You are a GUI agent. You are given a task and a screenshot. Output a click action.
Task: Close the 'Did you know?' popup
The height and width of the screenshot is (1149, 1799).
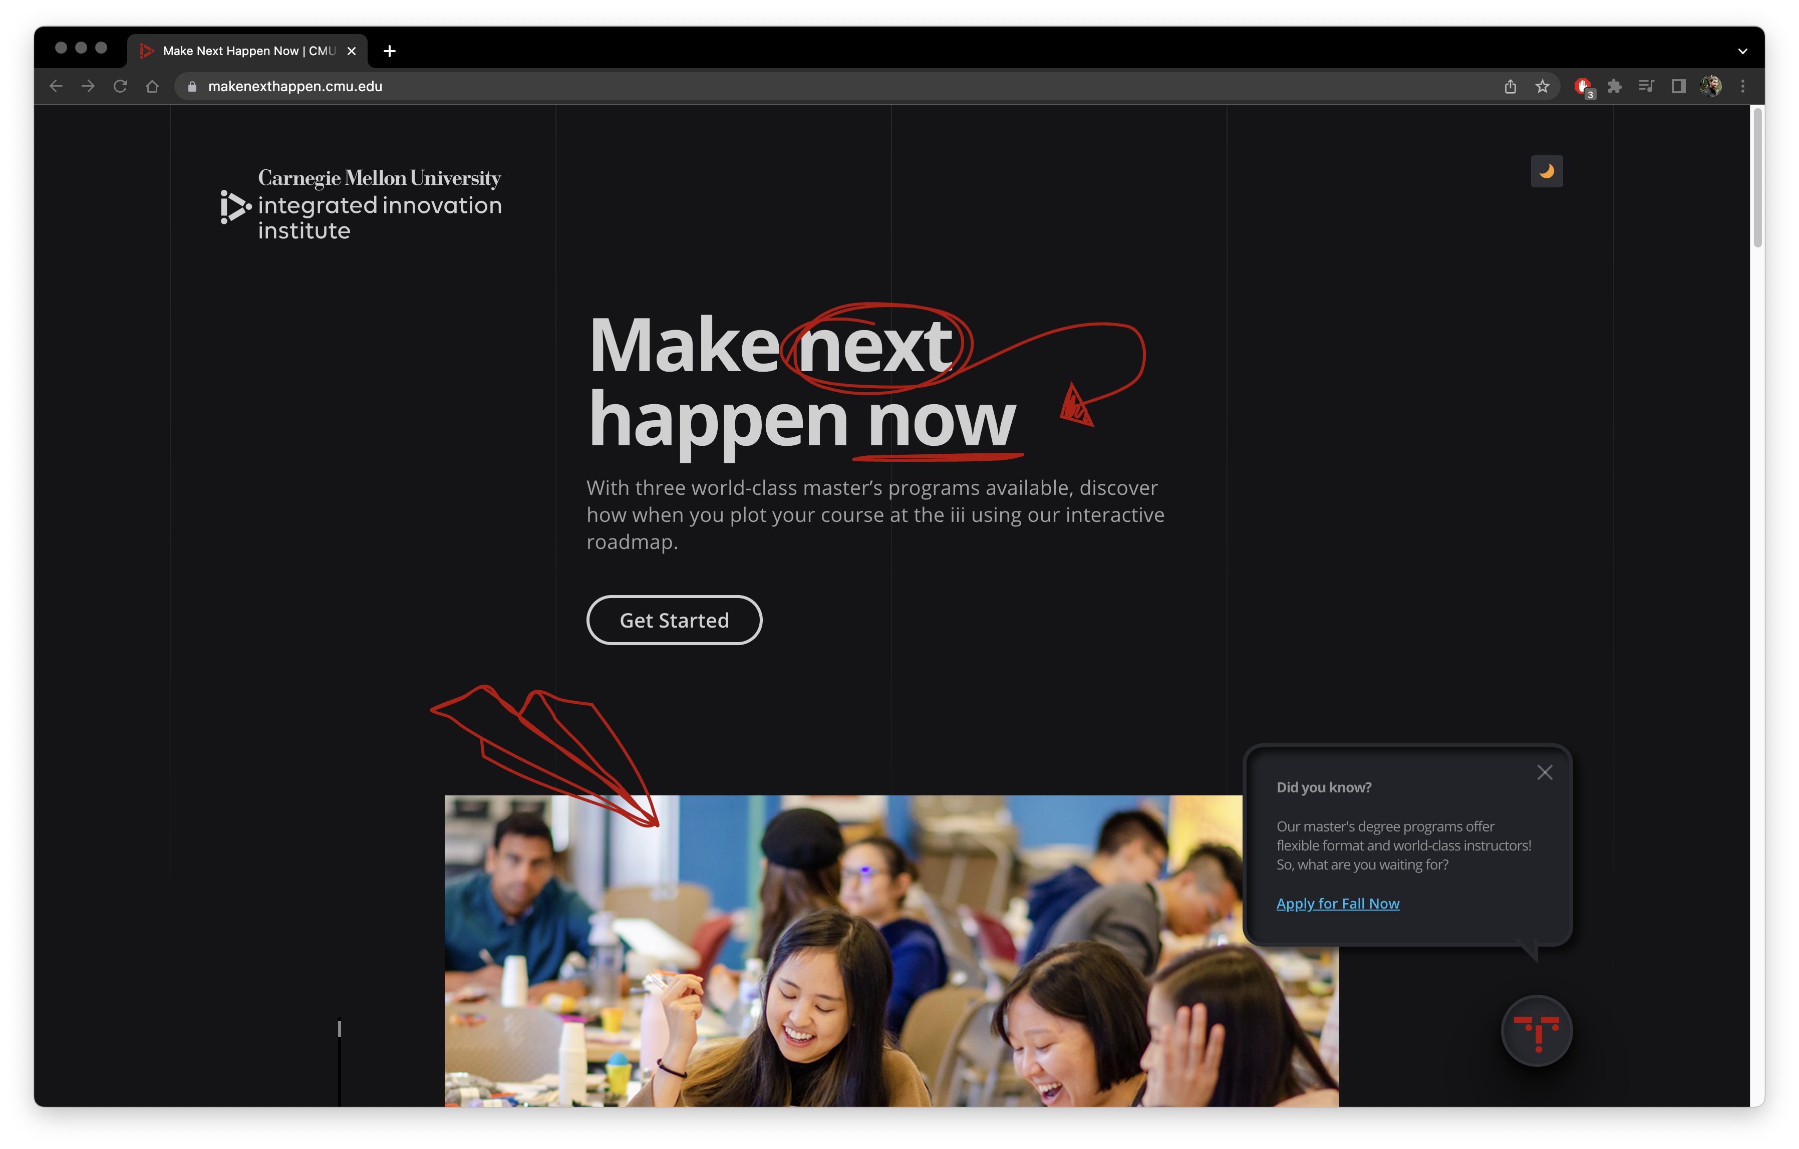tap(1544, 772)
